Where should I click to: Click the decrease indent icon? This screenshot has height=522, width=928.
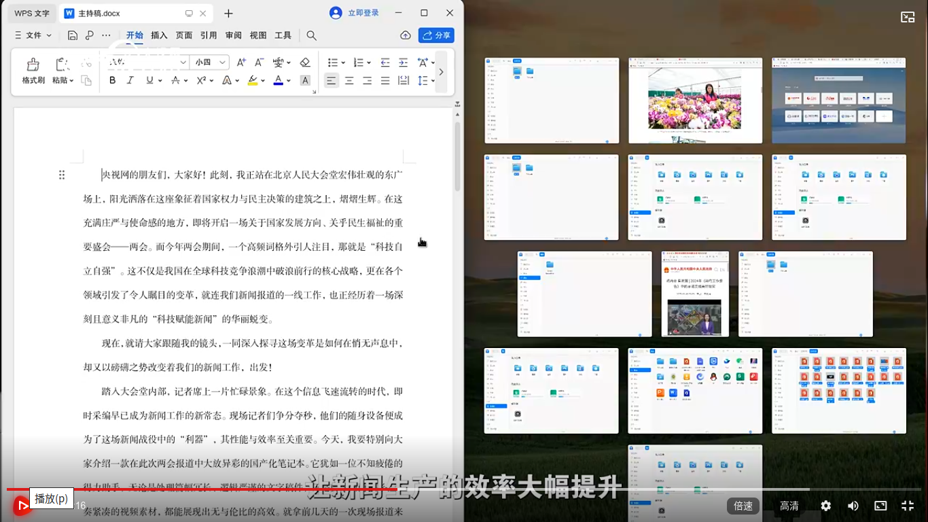(x=385, y=63)
